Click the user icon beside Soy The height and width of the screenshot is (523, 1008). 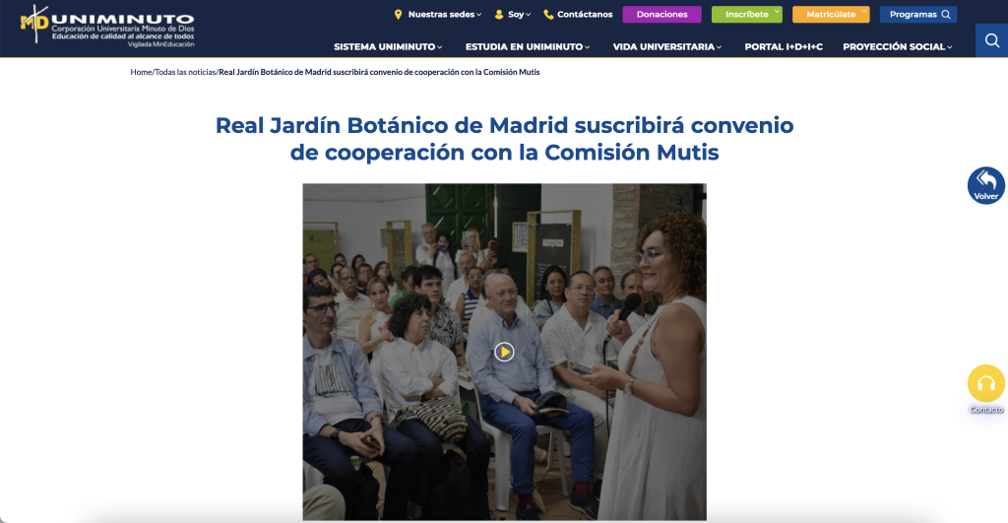pyautogui.click(x=499, y=14)
